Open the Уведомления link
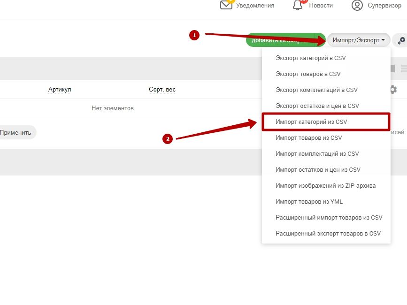407x305 pixels. [x=255, y=6]
